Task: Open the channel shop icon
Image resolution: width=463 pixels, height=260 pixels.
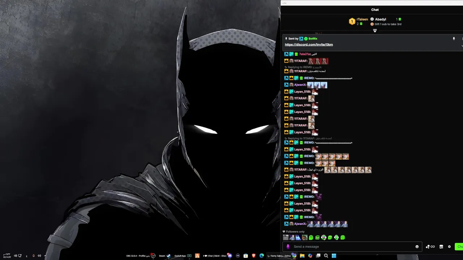Action: point(441,247)
